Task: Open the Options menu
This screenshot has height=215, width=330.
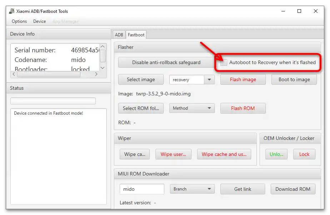Action: (x=19, y=21)
